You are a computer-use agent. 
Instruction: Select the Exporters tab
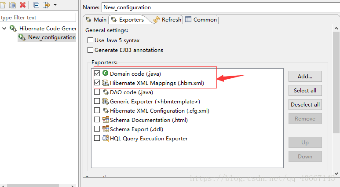[x=128, y=20]
